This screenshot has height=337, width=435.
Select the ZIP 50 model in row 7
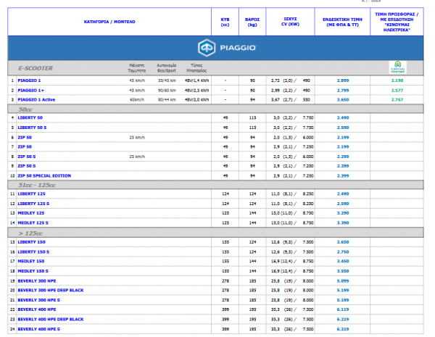(25, 146)
